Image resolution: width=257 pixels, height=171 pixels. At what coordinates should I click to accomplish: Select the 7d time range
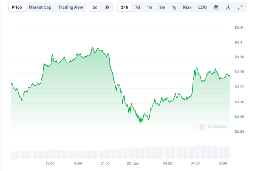click(137, 7)
